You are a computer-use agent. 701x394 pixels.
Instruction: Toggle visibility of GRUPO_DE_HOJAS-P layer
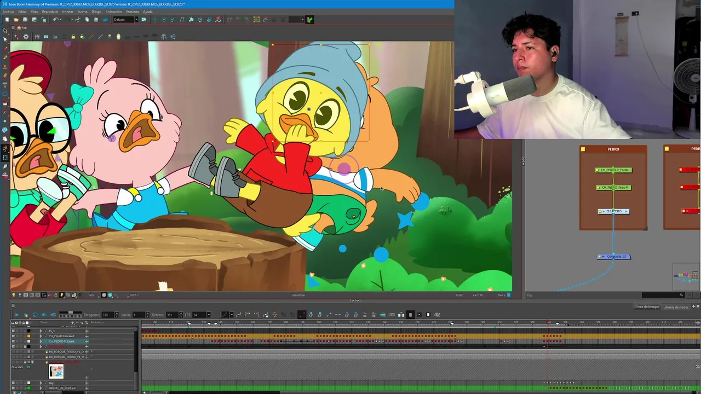[13, 388]
